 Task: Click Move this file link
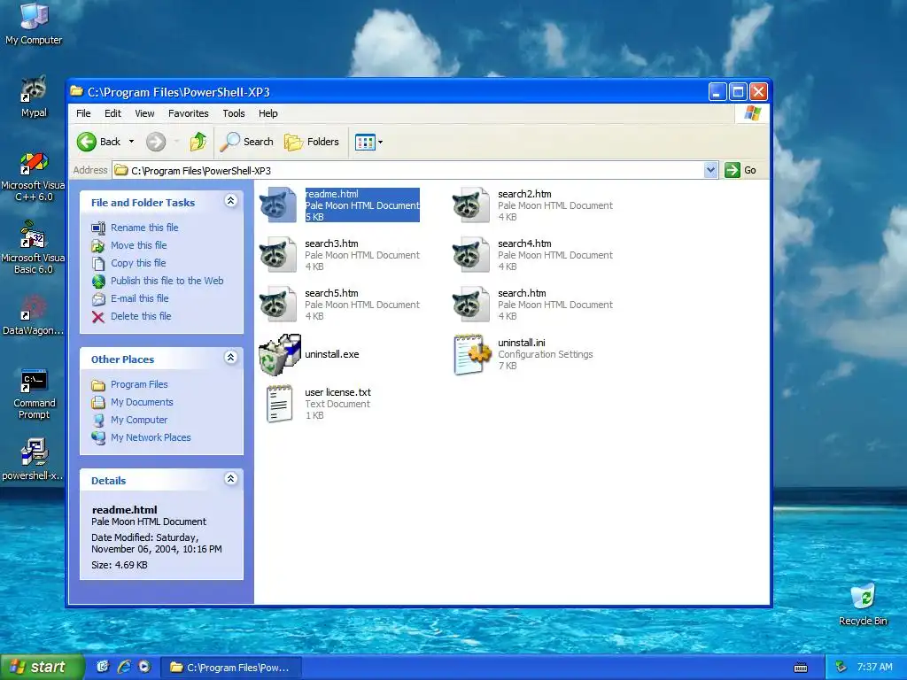(139, 245)
